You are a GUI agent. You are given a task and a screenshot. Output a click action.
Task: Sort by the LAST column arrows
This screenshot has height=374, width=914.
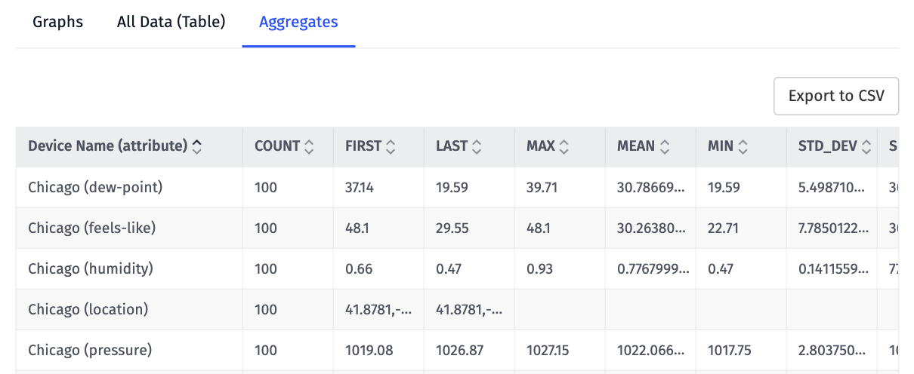(x=477, y=147)
